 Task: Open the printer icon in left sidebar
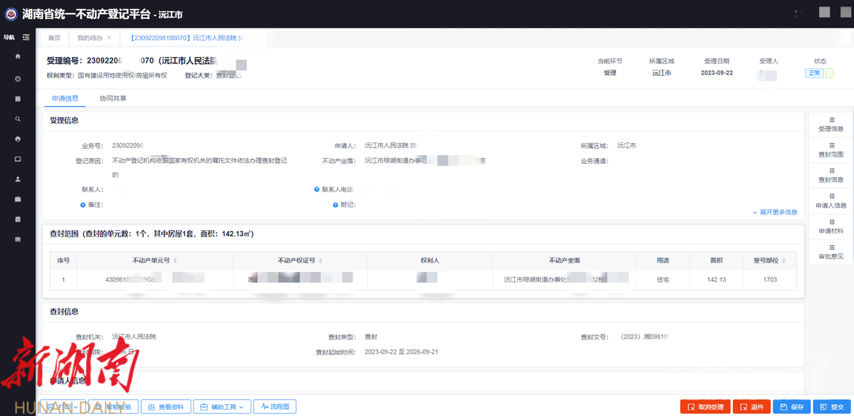click(17, 139)
